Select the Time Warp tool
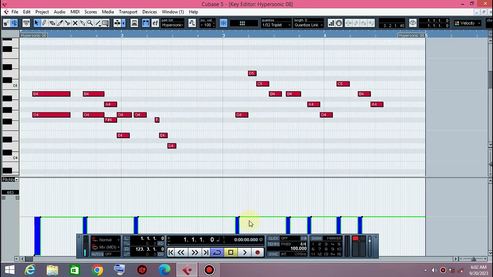 [x=106, y=23]
